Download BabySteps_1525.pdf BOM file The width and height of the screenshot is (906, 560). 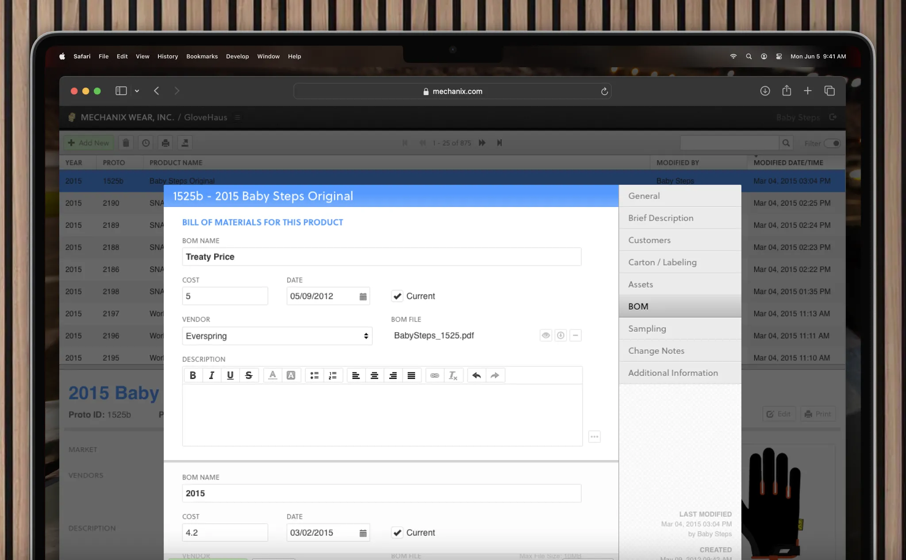(x=560, y=335)
